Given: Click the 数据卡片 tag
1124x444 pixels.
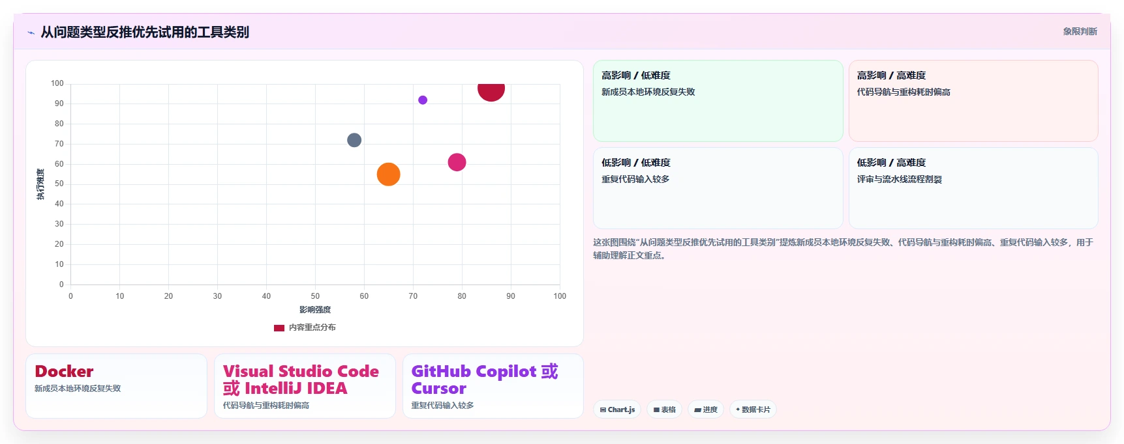Looking at the screenshot, I should 753,409.
